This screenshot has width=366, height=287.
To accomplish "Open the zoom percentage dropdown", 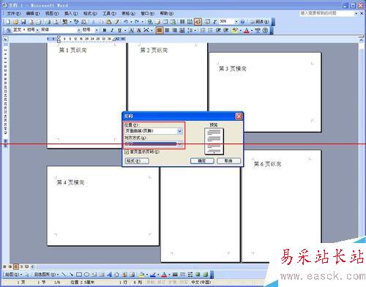I will pyautogui.click(x=236, y=22).
